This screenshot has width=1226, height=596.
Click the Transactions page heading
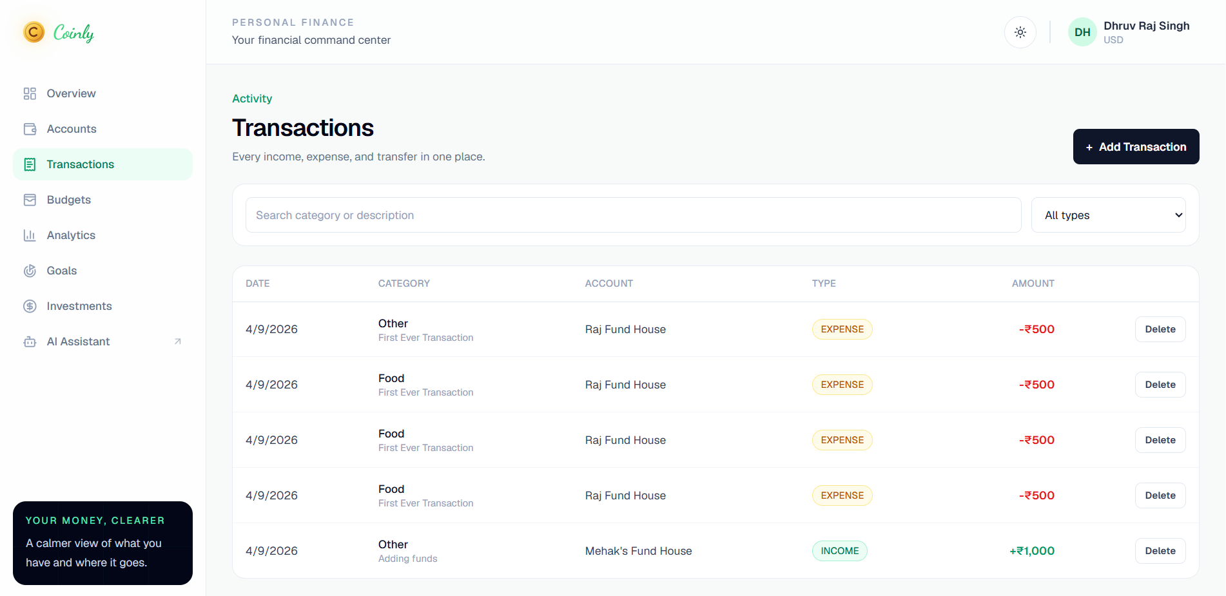[303, 128]
